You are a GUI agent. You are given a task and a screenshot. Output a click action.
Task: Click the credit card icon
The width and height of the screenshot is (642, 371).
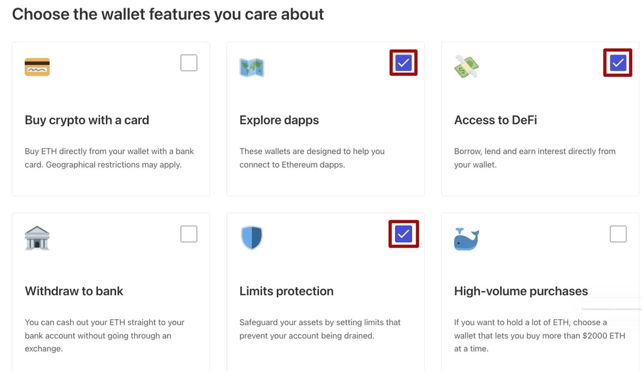coord(37,67)
